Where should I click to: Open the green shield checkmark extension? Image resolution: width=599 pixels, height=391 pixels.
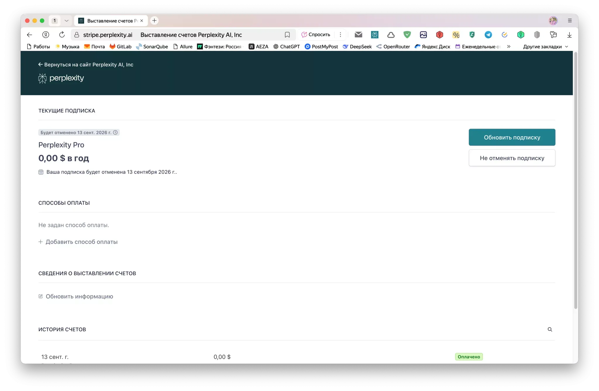(x=407, y=35)
